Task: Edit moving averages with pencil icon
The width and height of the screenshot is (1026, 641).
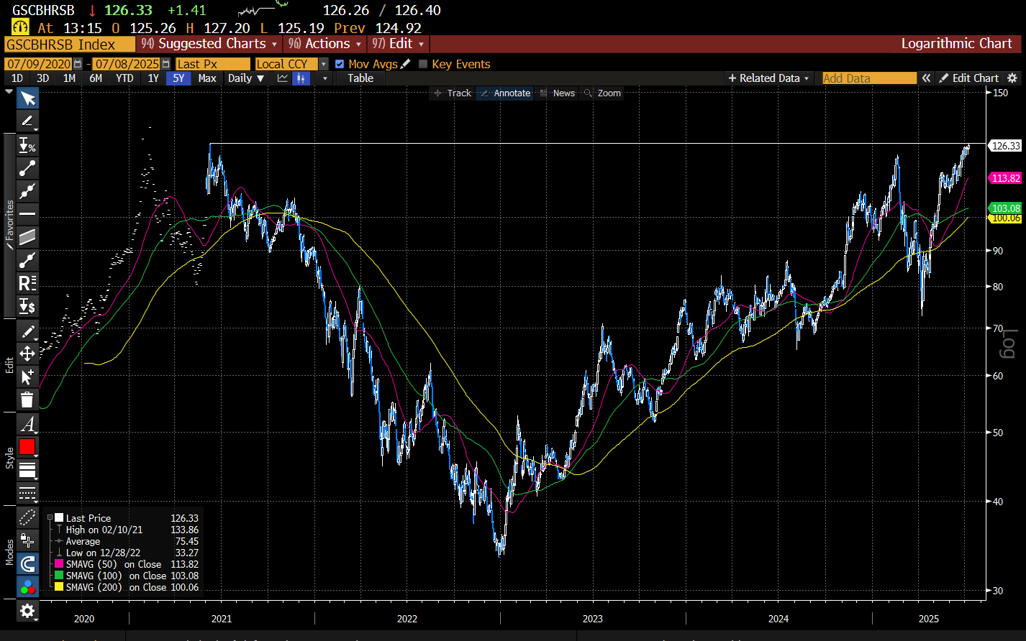Action: click(x=406, y=64)
